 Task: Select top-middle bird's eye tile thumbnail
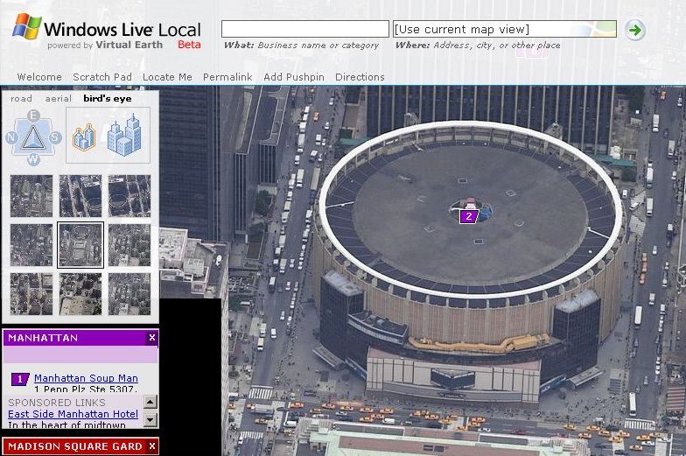(x=80, y=196)
